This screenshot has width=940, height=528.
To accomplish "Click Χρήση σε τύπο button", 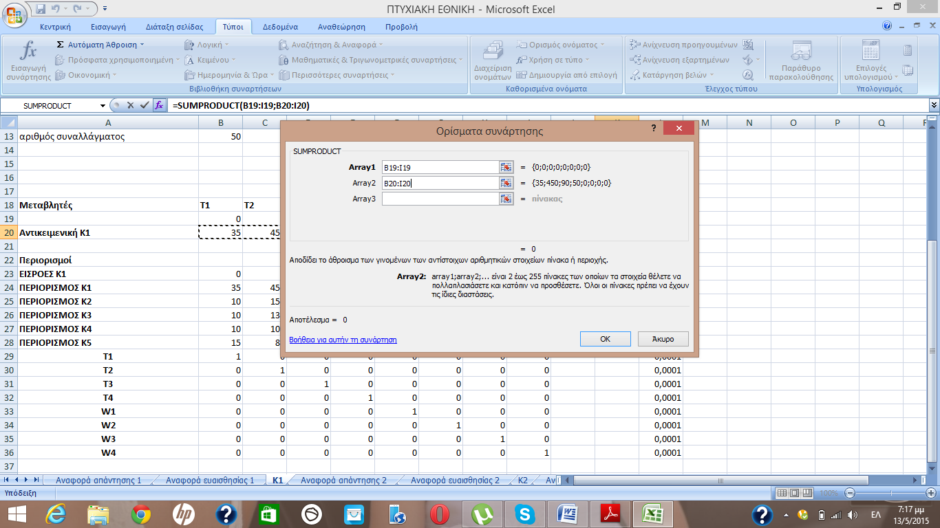I will coord(554,60).
